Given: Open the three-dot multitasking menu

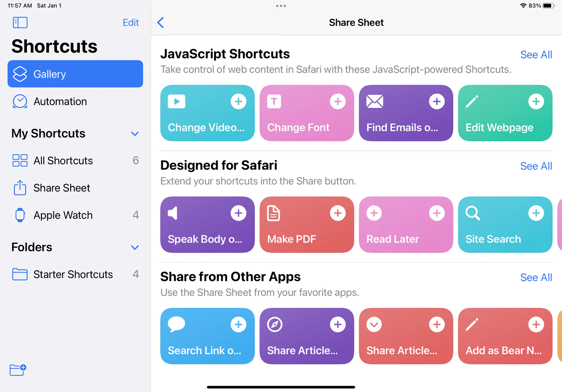Looking at the screenshot, I should [x=281, y=6].
